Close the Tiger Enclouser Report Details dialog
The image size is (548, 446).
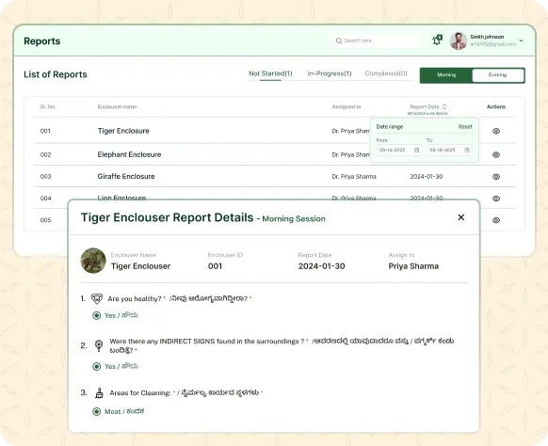pyautogui.click(x=461, y=217)
